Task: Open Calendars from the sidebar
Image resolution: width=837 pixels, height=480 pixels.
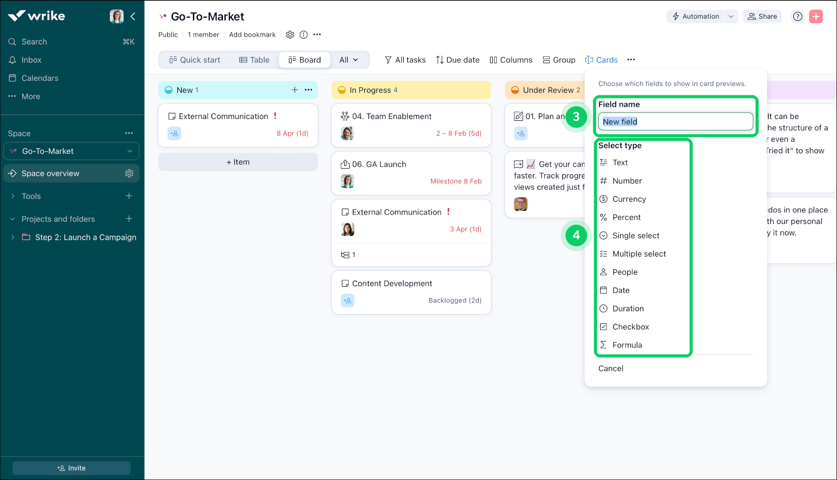Action: coord(40,78)
